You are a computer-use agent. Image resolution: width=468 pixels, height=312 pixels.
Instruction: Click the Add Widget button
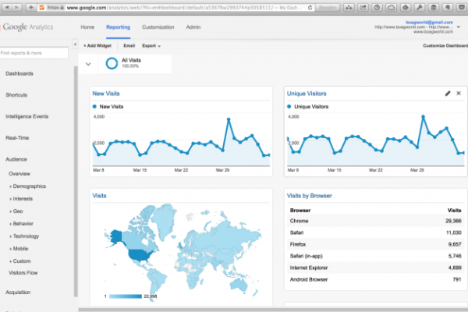[97, 46]
